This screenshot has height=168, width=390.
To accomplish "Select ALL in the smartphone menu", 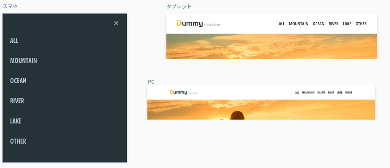I will click(x=14, y=40).
